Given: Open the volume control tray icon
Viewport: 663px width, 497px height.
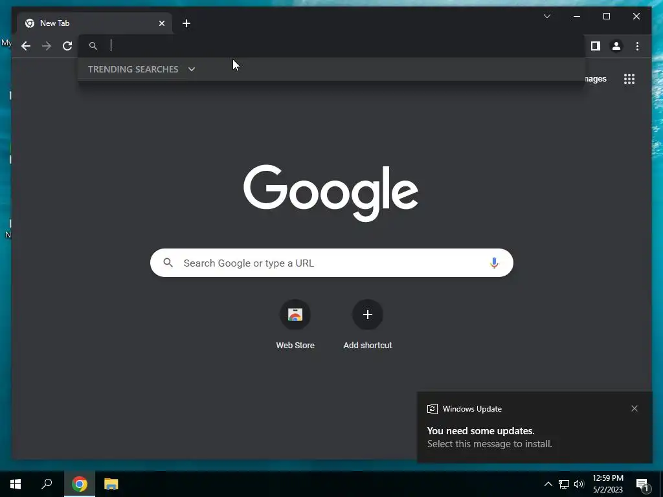Looking at the screenshot, I should 579,484.
